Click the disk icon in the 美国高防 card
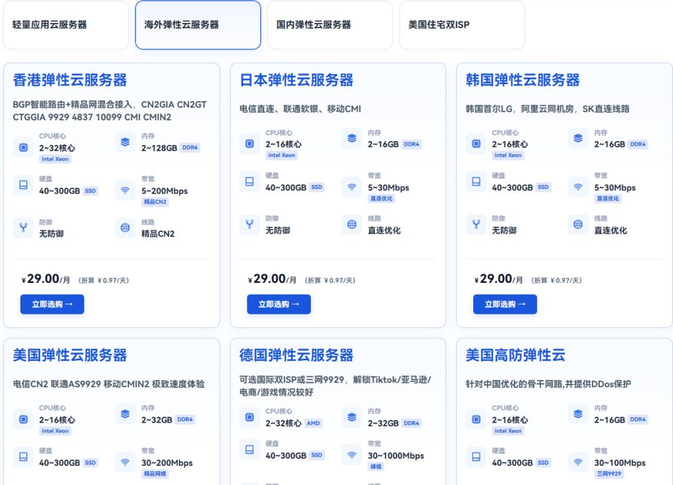Screen dimensions: 673x485 point(476,457)
